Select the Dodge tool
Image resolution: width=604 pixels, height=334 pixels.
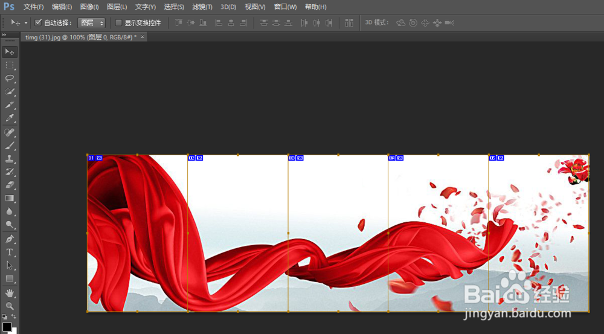click(x=10, y=225)
